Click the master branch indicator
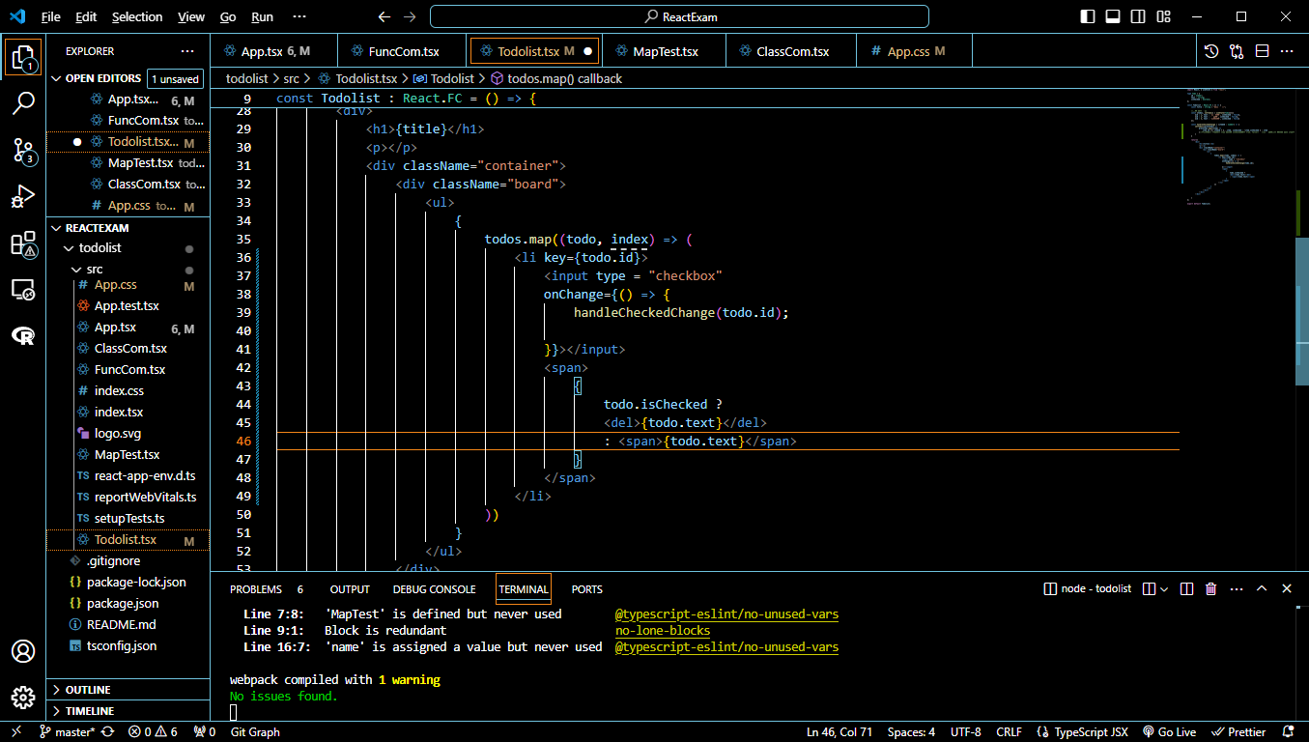The width and height of the screenshot is (1309, 742). 67,732
